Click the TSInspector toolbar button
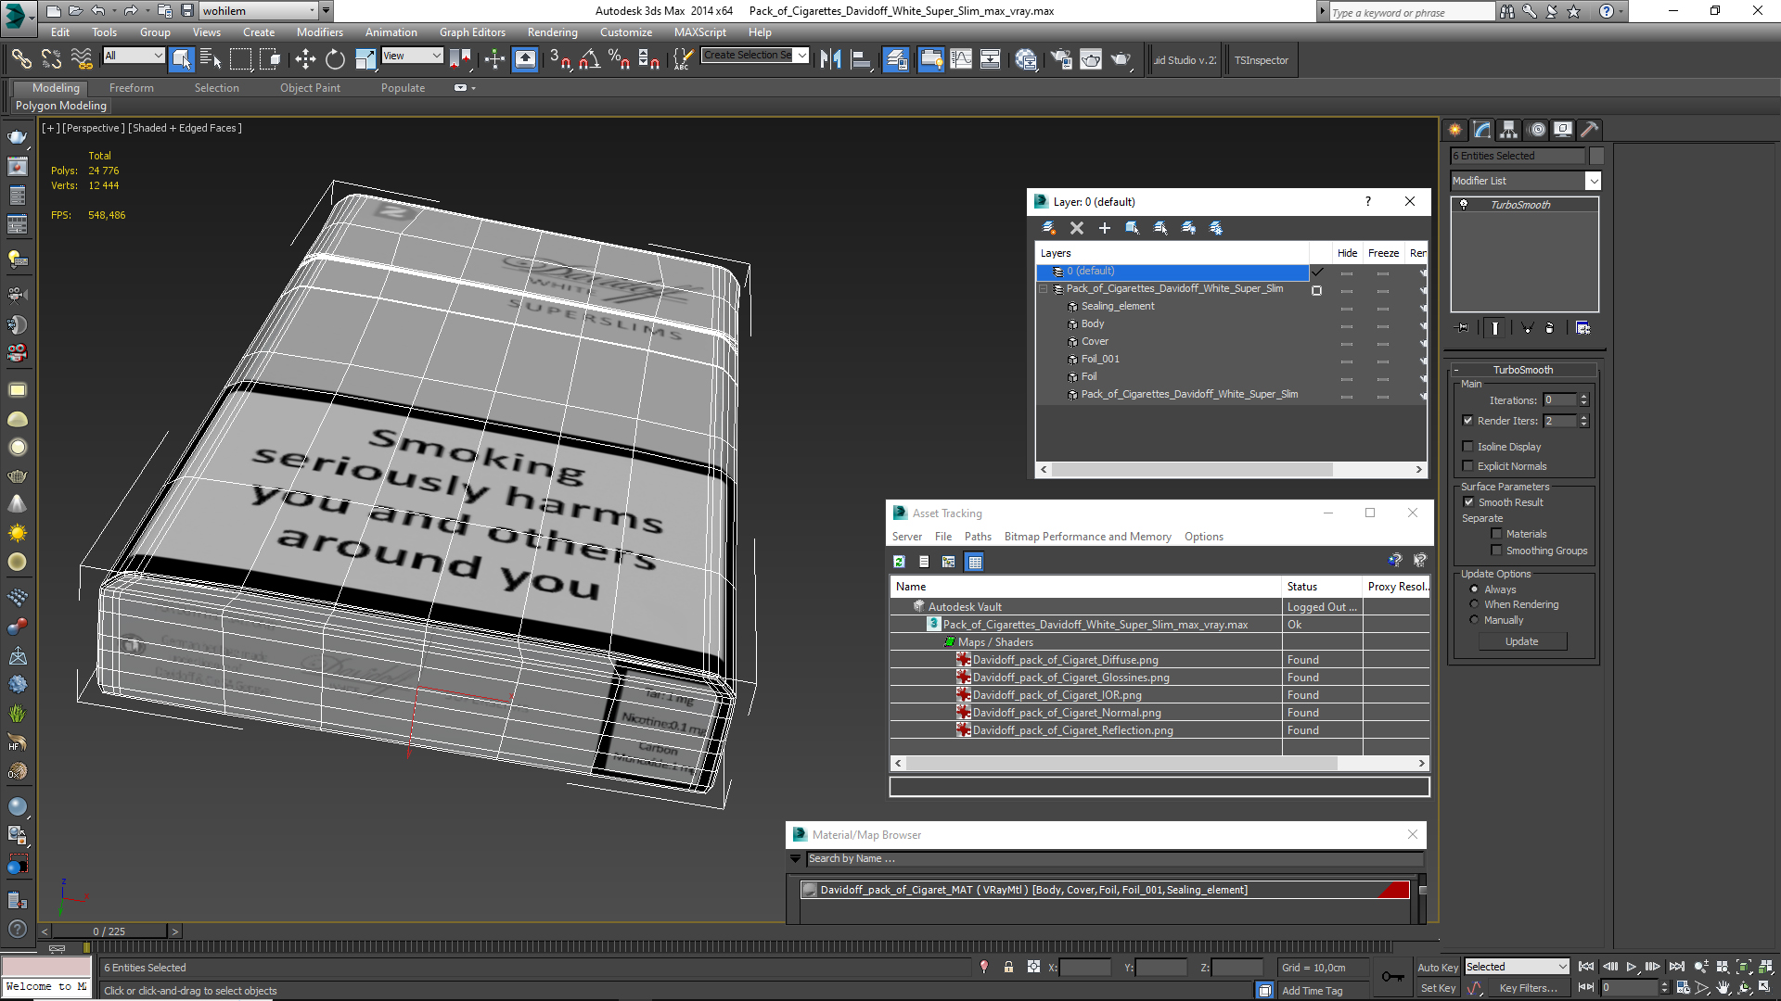 (x=1262, y=60)
